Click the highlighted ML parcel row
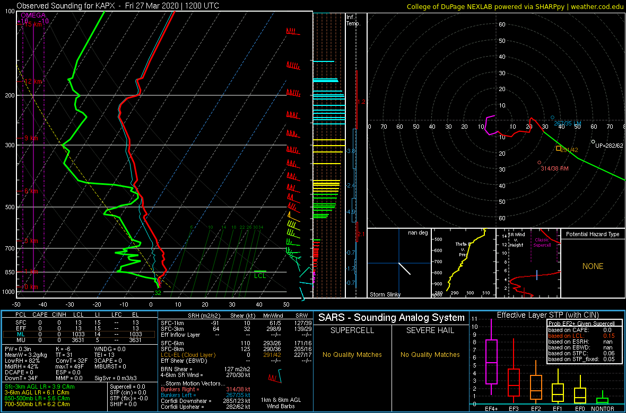 (79, 335)
